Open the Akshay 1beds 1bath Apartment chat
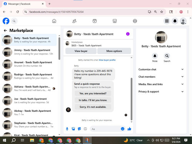 [x=29, y=113]
